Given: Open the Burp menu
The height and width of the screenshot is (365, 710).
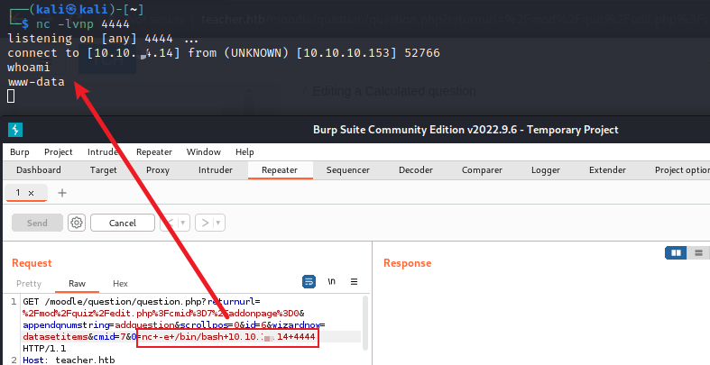Looking at the screenshot, I should pyautogui.click(x=20, y=152).
